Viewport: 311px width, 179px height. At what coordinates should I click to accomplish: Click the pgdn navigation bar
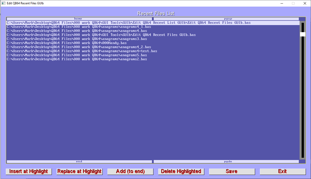coord(226,162)
